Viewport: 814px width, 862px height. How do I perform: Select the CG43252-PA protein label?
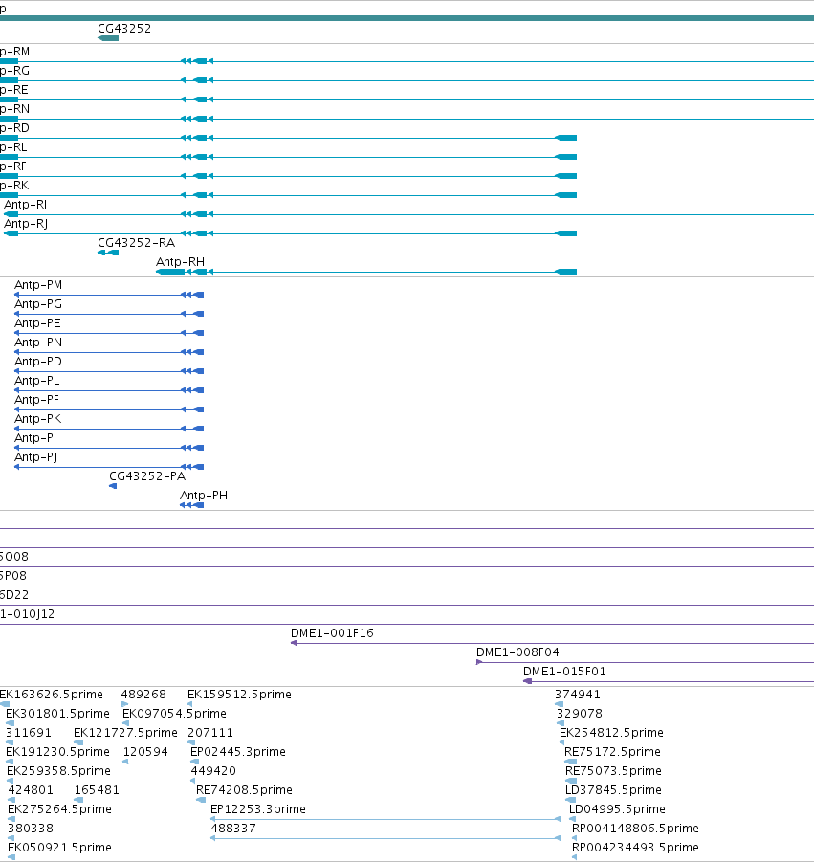click(x=147, y=476)
